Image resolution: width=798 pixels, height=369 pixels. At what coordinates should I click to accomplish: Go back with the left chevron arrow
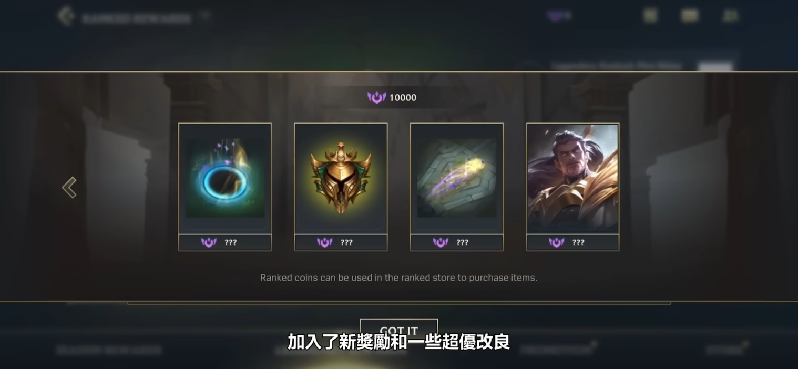69,188
